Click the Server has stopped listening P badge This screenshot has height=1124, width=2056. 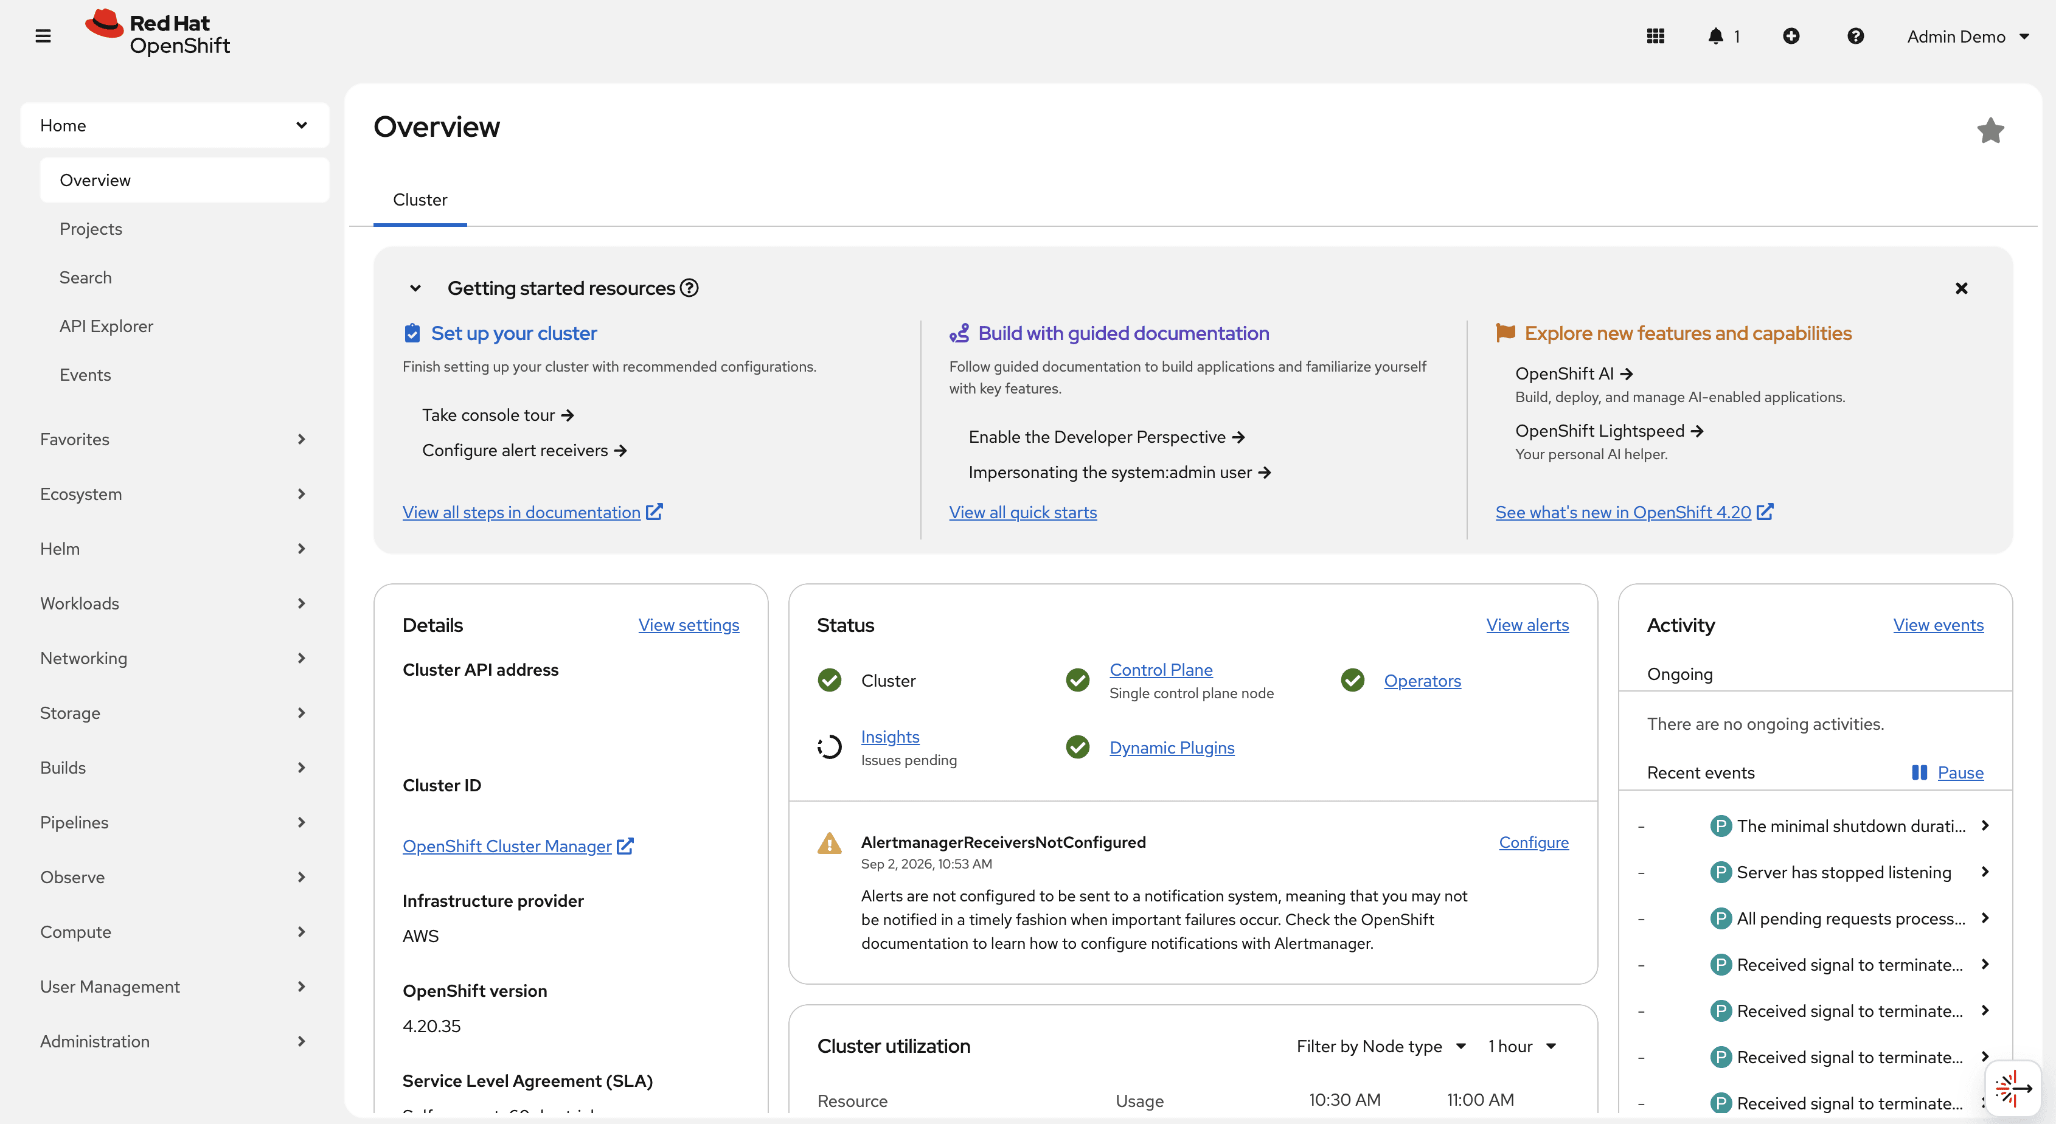click(1720, 872)
